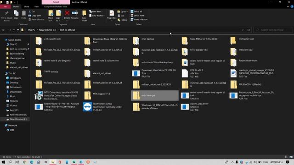The image size is (294, 165).
Task: Select Acer (C:) drive in navigation pane
Action: pyautogui.click(x=14, y=110)
